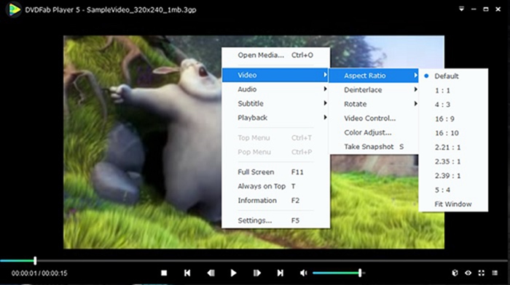This screenshot has height=285, width=510.
Task: Toggle the eye icon in bottom bar
Action: pyautogui.click(x=468, y=273)
